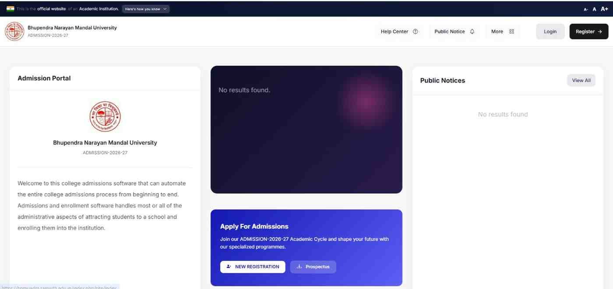613x289 pixels.
Task: Open the More menu
Action: point(503,32)
